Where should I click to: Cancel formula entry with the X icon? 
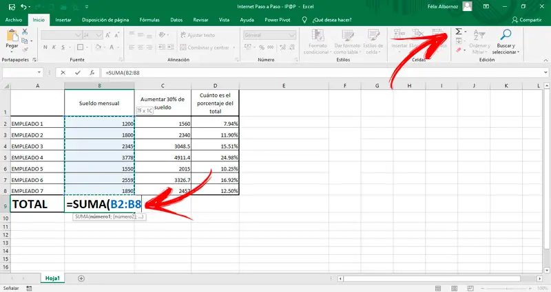[x=63, y=72]
